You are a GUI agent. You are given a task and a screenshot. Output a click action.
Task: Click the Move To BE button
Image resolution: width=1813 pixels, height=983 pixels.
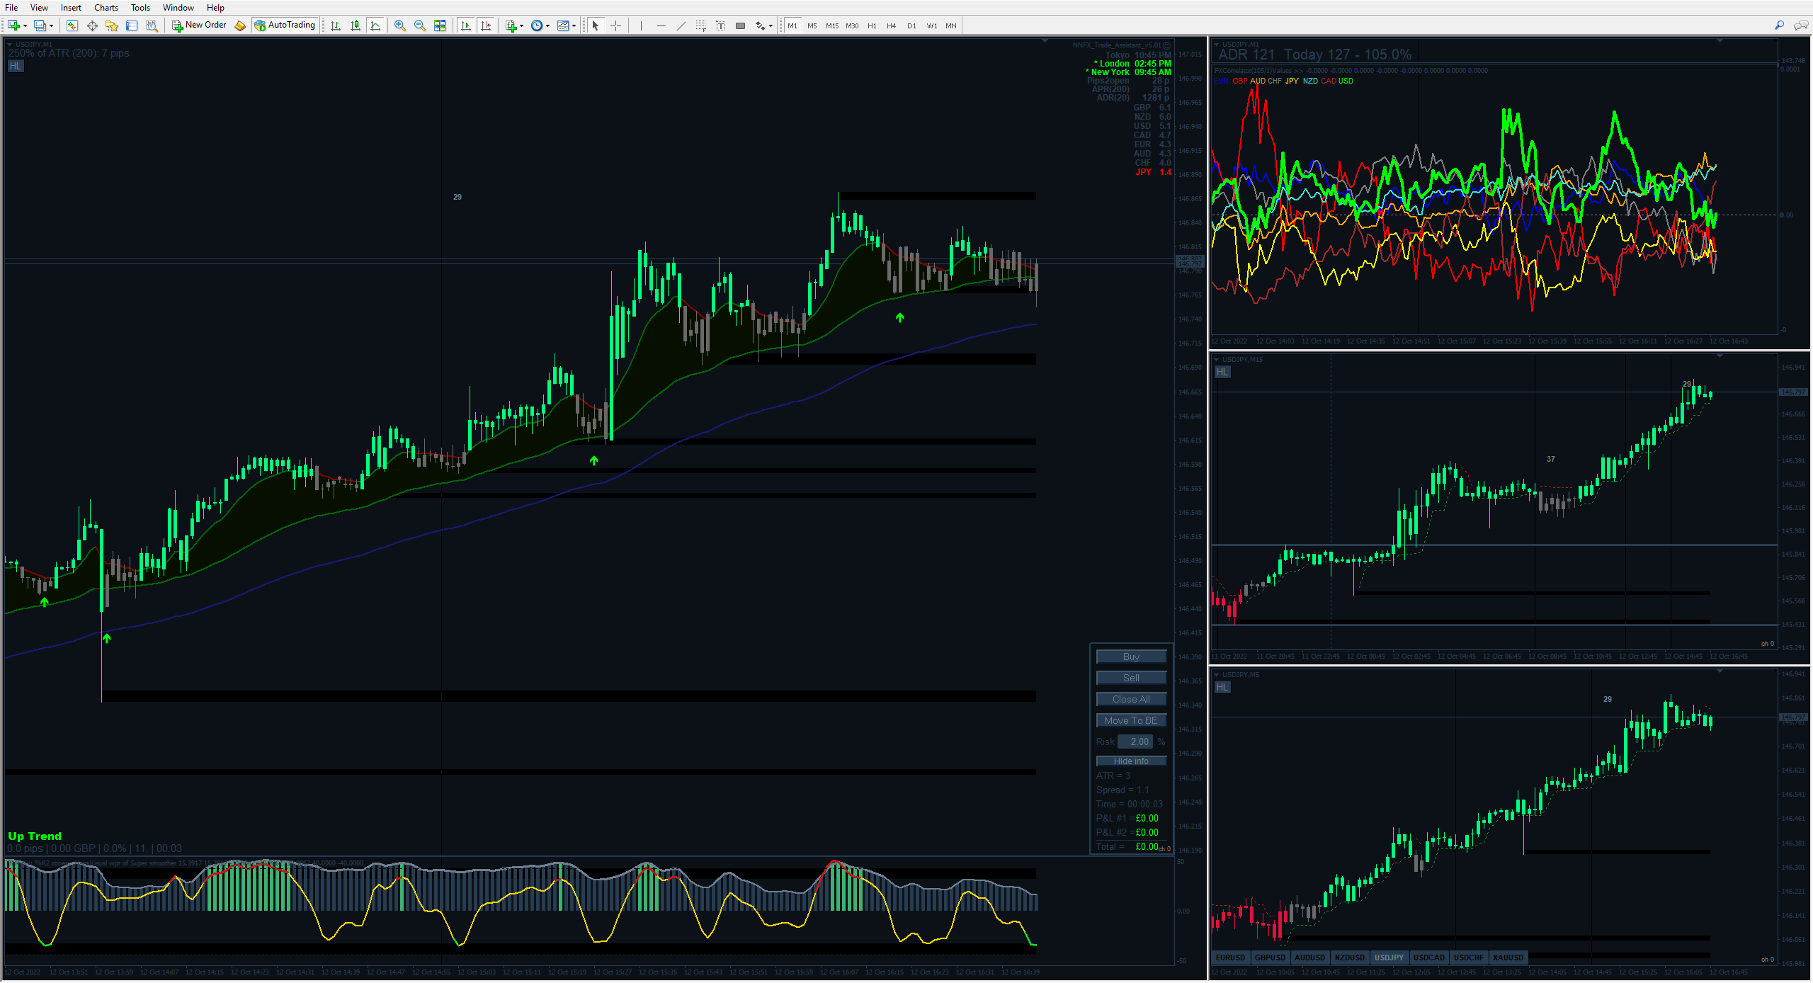(1130, 720)
